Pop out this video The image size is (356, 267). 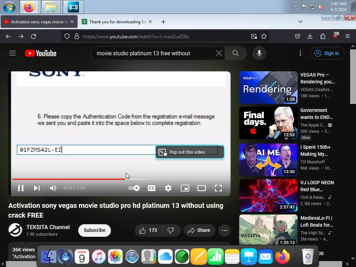click(x=190, y=152)
